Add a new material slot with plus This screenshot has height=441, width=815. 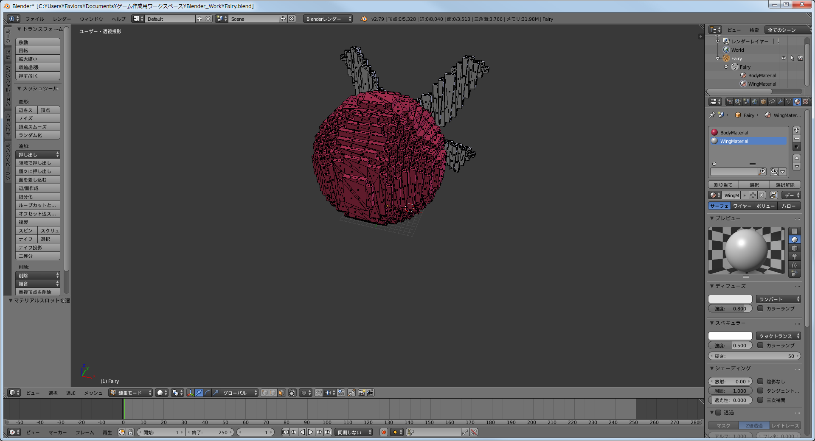797,130
